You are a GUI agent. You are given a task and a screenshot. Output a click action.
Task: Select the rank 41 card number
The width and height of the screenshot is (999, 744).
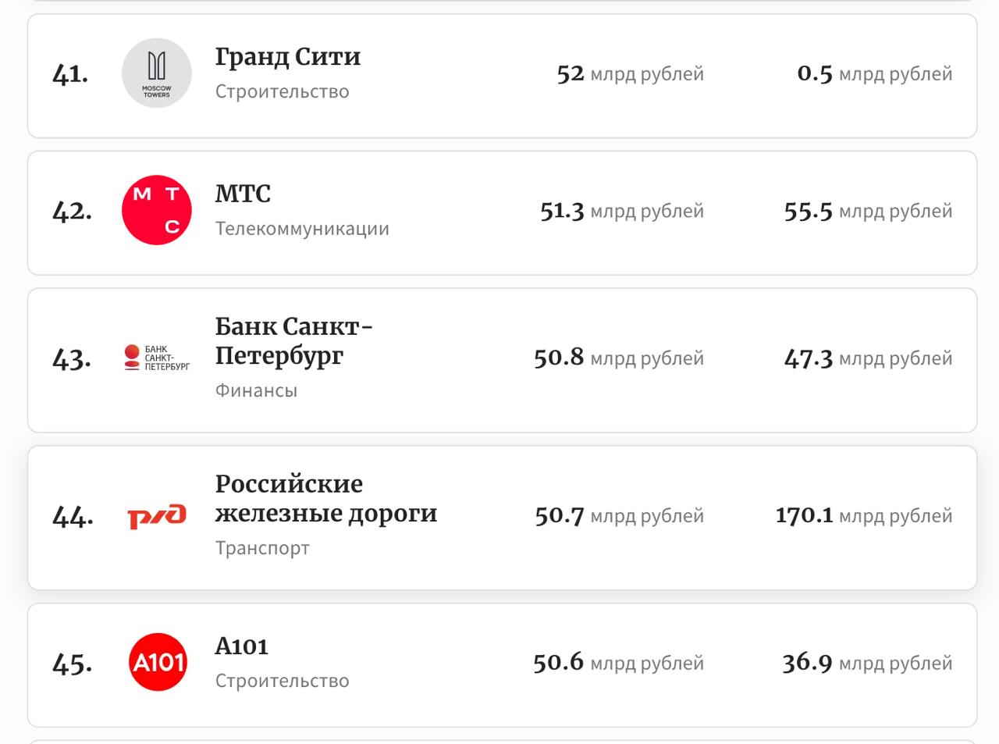coord(70,74)
